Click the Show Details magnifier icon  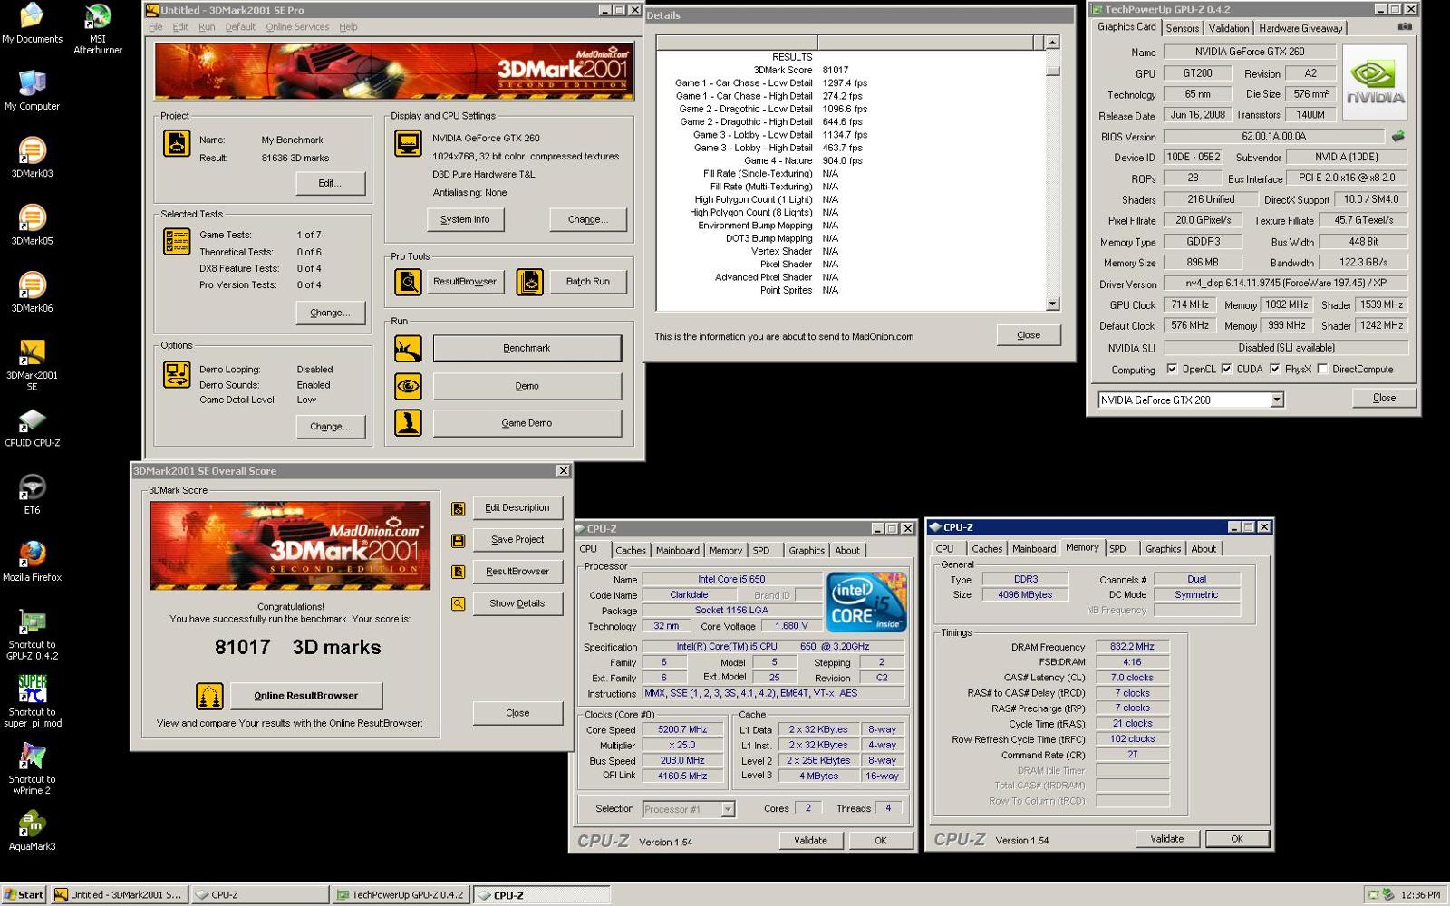[x=459, y=604]
